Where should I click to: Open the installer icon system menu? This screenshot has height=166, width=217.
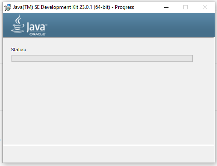(8, 7)
